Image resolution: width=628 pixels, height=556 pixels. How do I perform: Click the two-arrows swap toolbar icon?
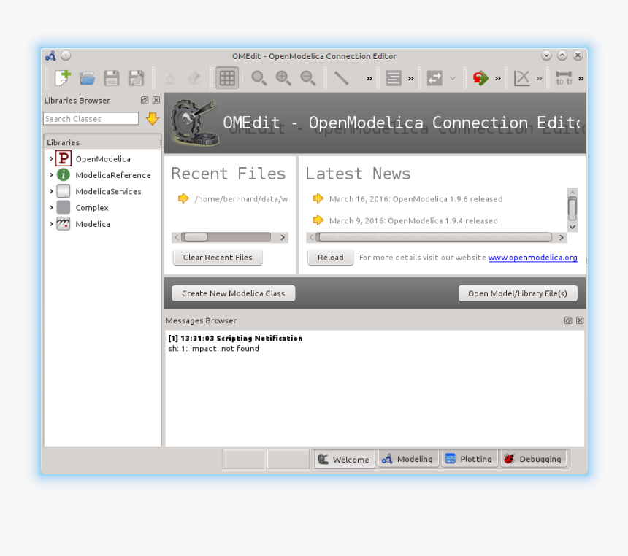[x=434, y=78]
